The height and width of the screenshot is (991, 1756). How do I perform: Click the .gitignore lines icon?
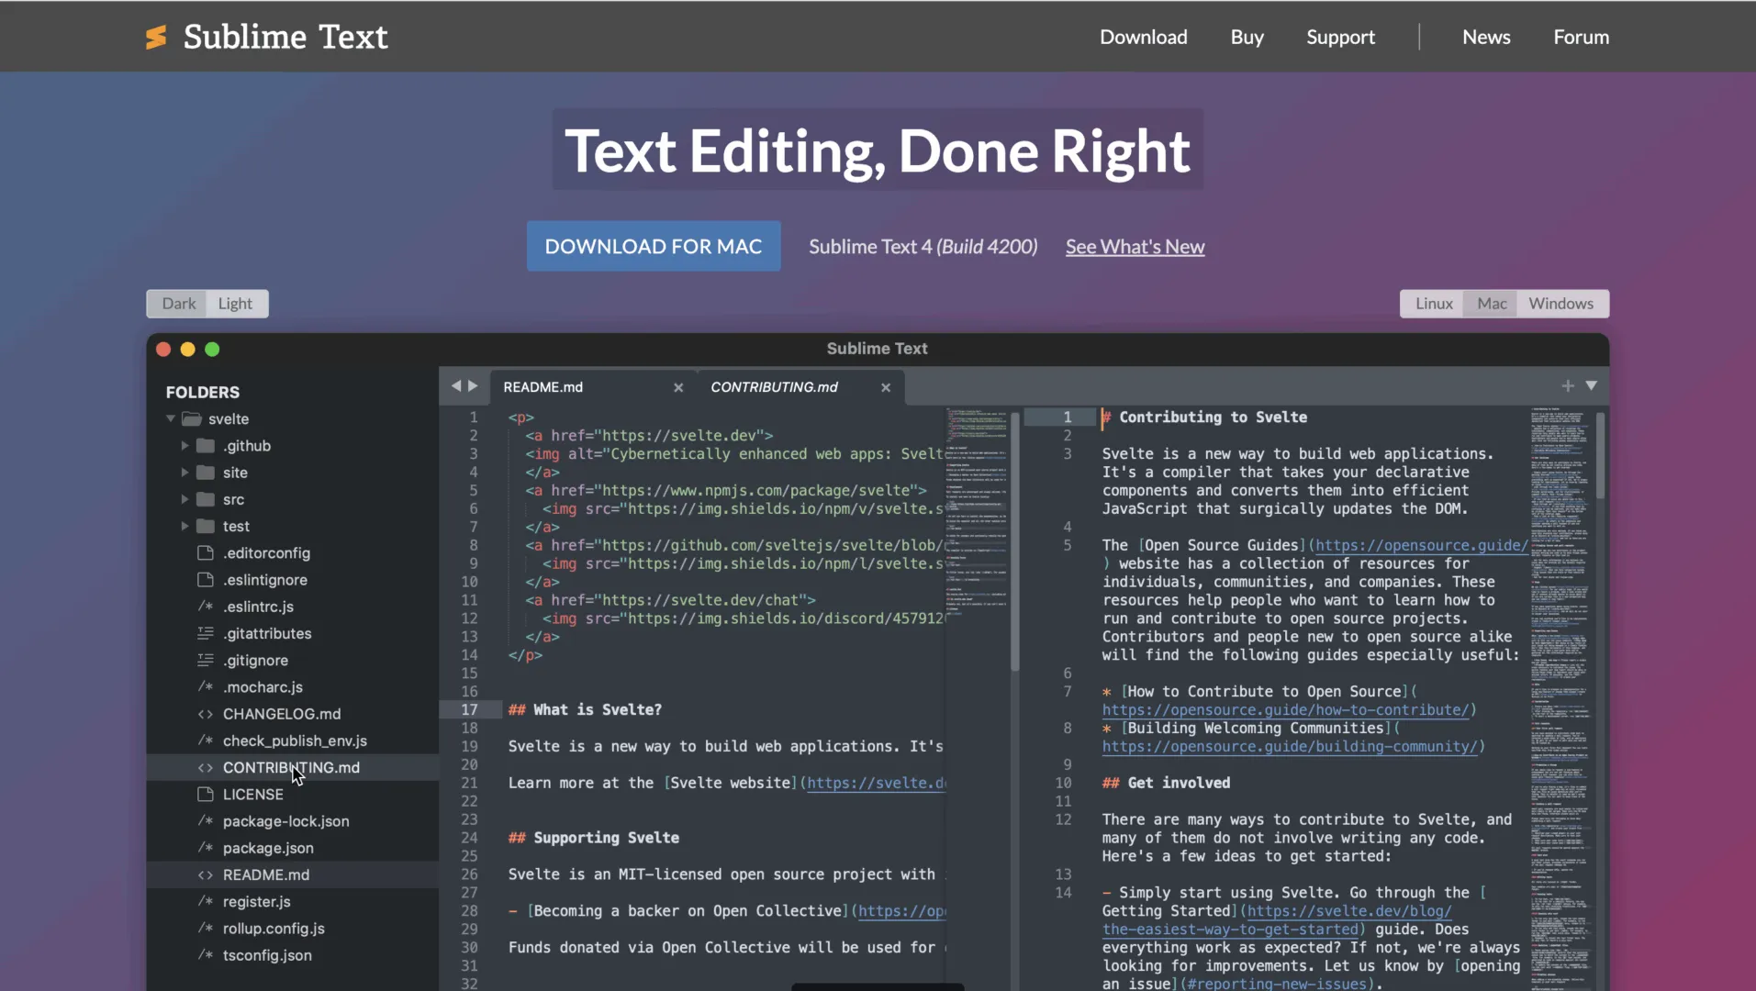click(206, 660)
